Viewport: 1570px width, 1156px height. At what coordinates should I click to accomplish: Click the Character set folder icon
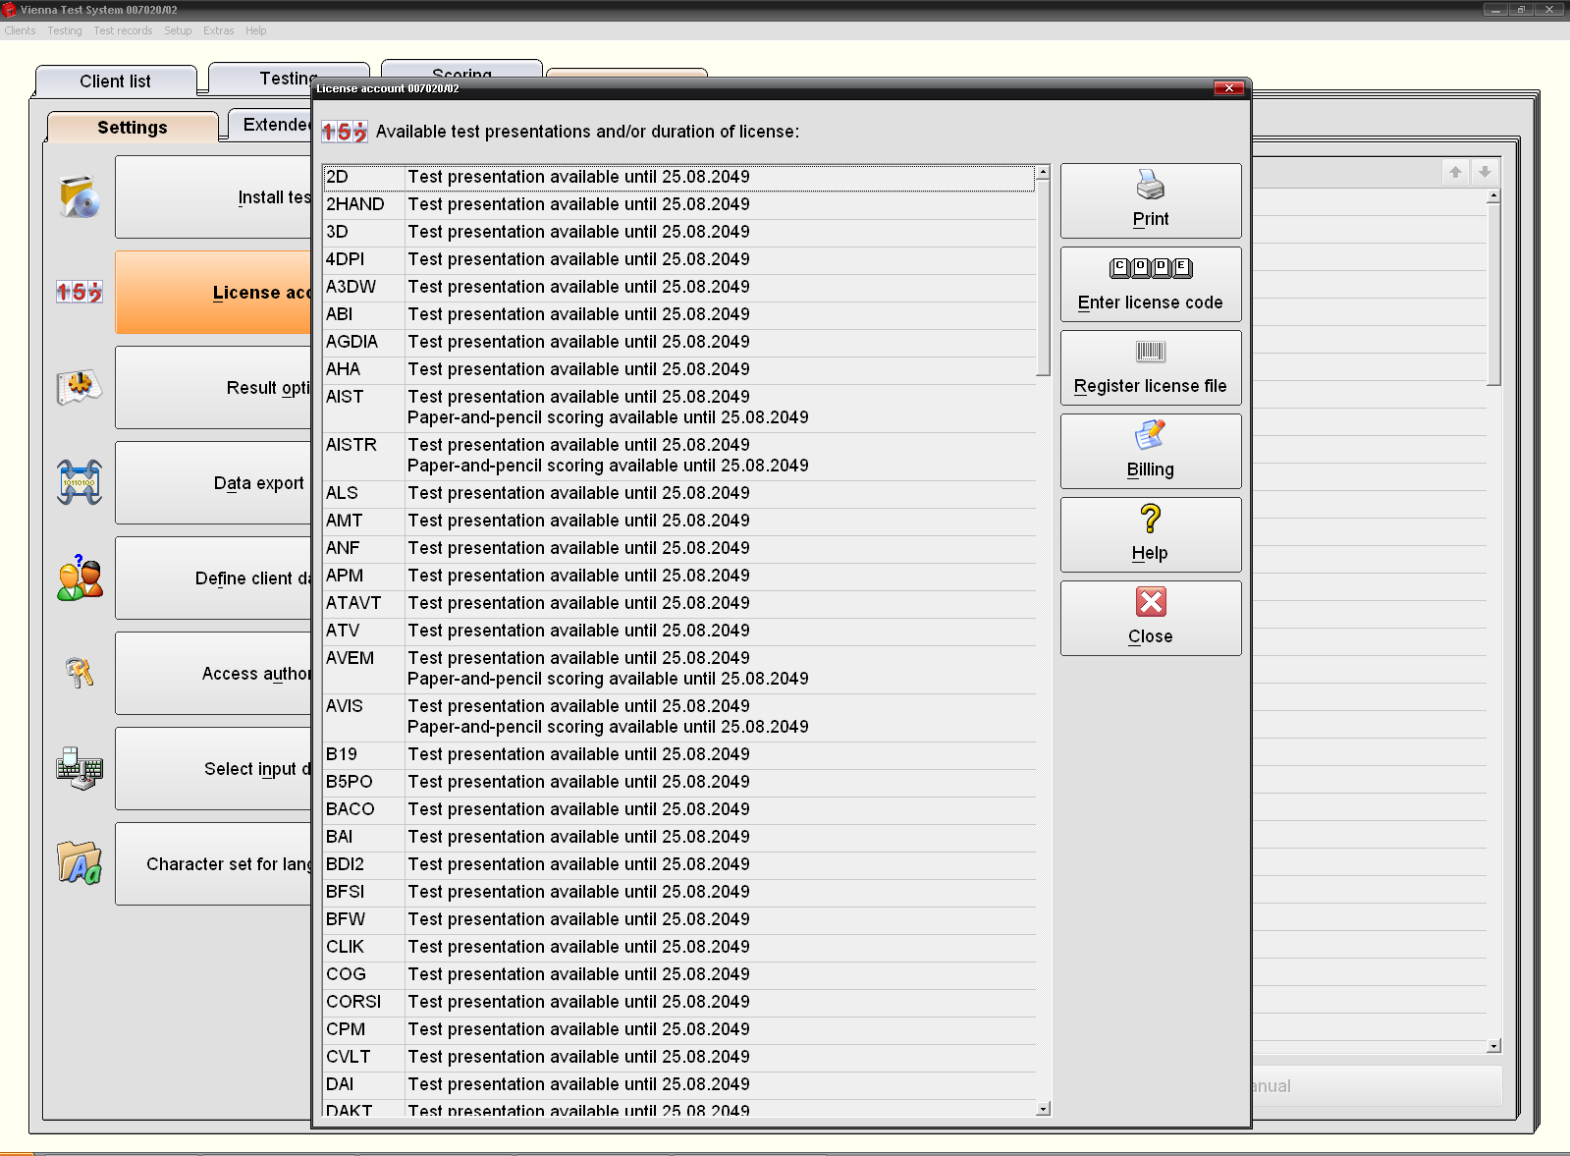pos(80,863)
